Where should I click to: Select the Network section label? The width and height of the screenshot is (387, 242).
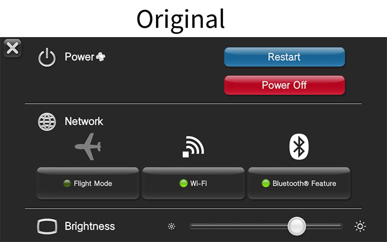(84, 122)
